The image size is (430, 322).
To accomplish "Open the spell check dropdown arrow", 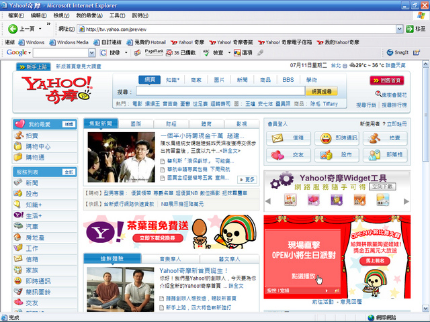I will tap(229, 52).
